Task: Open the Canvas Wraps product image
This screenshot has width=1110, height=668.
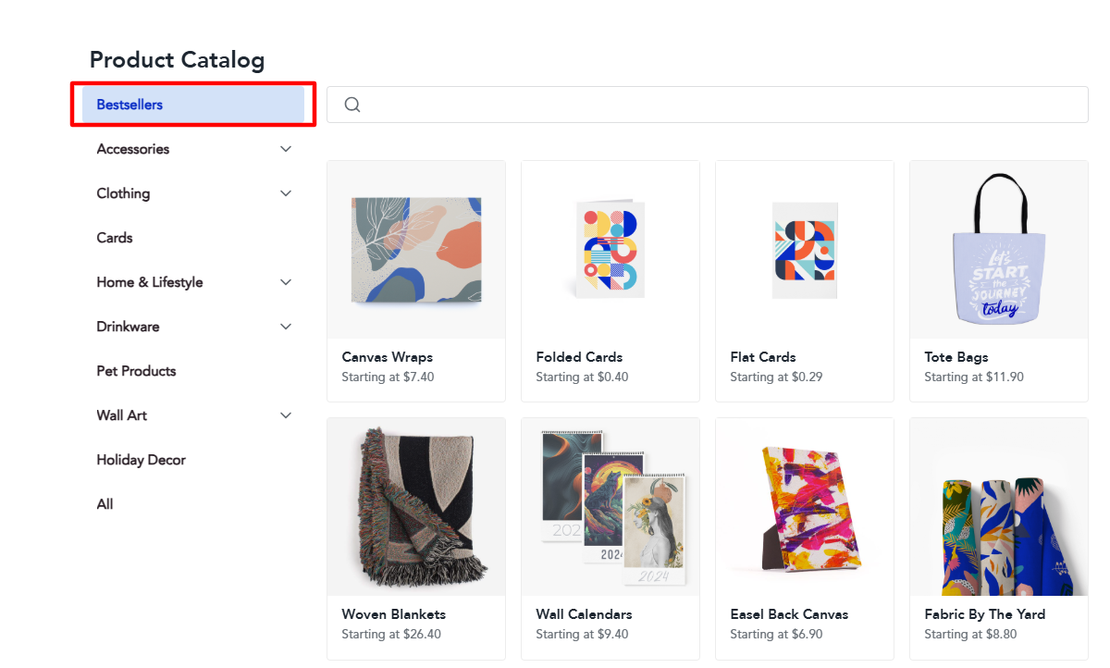Action: (416, 250)
